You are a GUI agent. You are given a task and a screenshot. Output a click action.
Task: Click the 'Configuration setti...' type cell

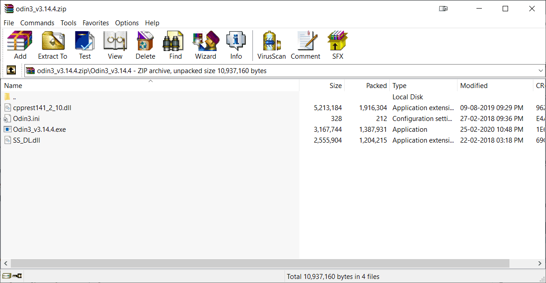(423, 118)
